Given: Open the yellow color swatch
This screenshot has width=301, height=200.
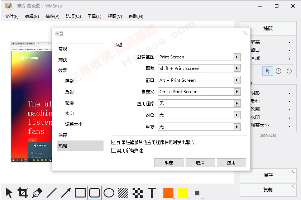Looking at the screenshot, I should coord(182,193).
